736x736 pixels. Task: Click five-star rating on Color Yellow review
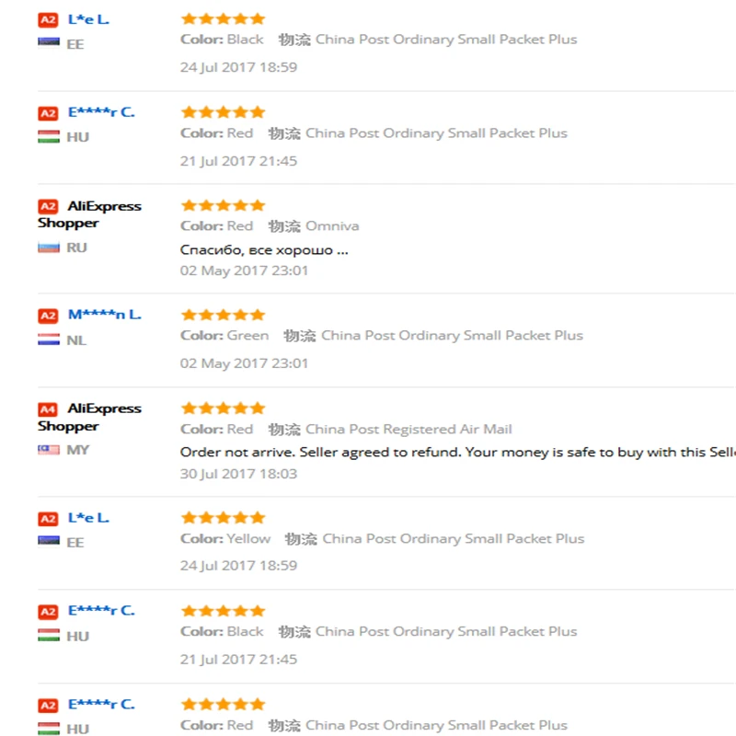(223, 518)
